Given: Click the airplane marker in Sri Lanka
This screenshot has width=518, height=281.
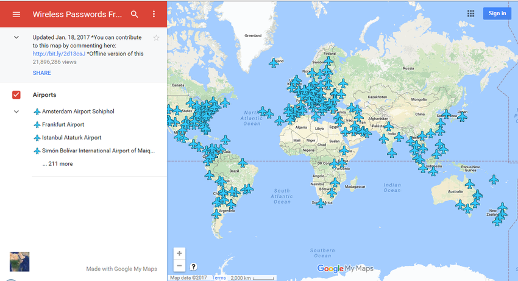Looking at the screenshot, I should pos(392,153).
